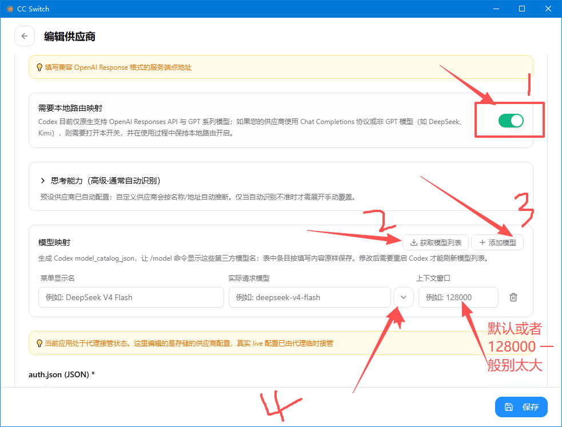Go back using the arrow button
This screenshot has height=427, width=562.
[x=25, y=36]
